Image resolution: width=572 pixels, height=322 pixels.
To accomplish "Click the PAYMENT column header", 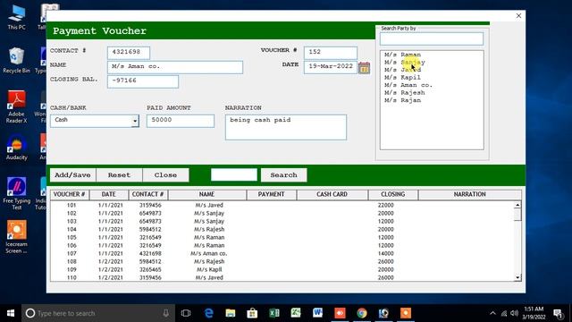I will 272,195.
